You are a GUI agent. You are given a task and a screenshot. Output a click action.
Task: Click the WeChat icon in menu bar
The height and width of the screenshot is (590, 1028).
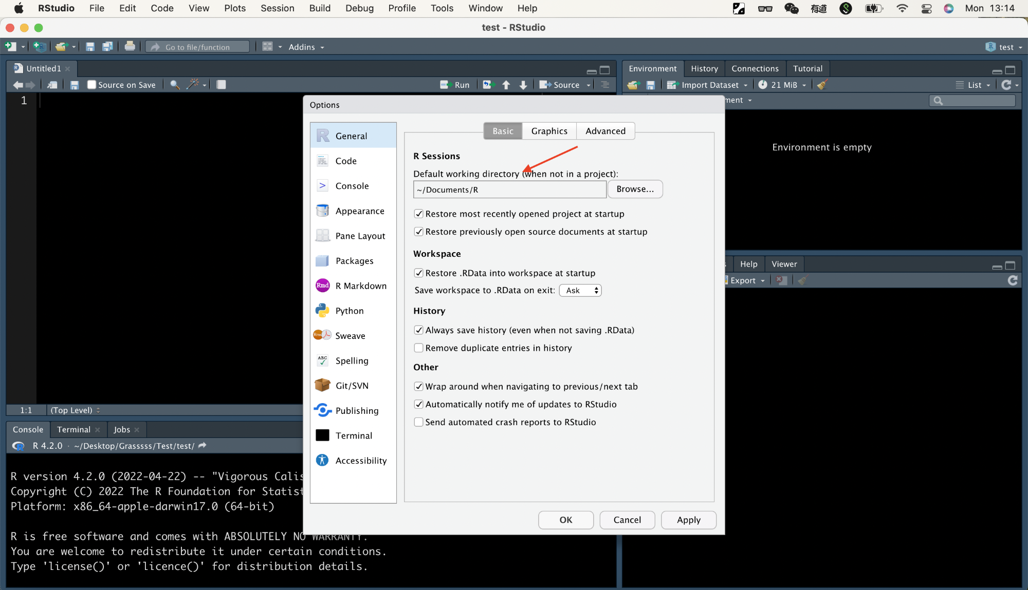click(791, 8)
